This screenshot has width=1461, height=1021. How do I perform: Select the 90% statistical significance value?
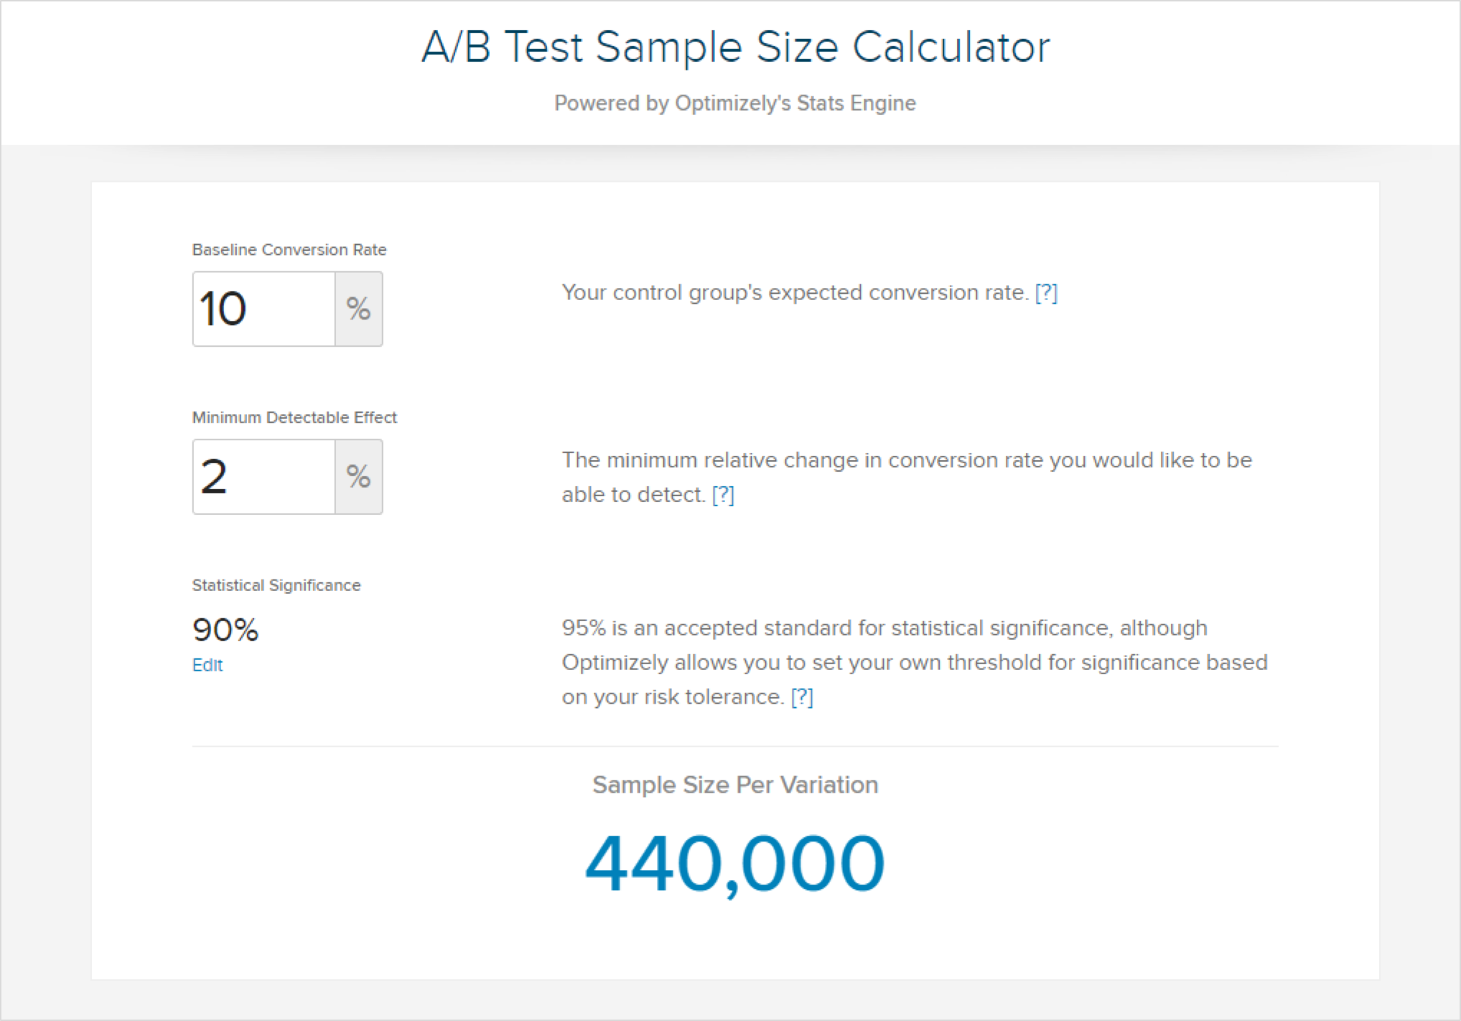click(x=225, y=630)
